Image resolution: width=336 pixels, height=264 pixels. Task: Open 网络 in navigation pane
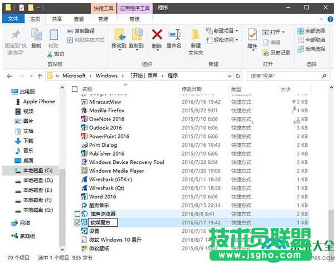(21, 223)
